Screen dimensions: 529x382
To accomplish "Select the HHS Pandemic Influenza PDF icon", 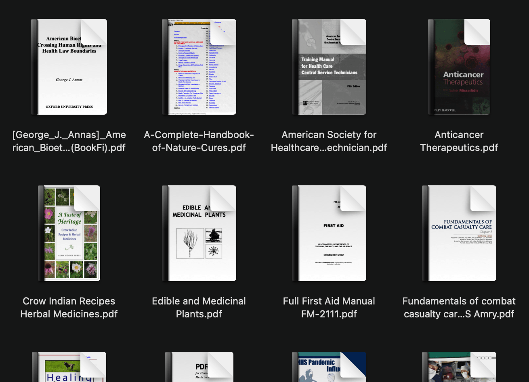I will click(329, 367).
